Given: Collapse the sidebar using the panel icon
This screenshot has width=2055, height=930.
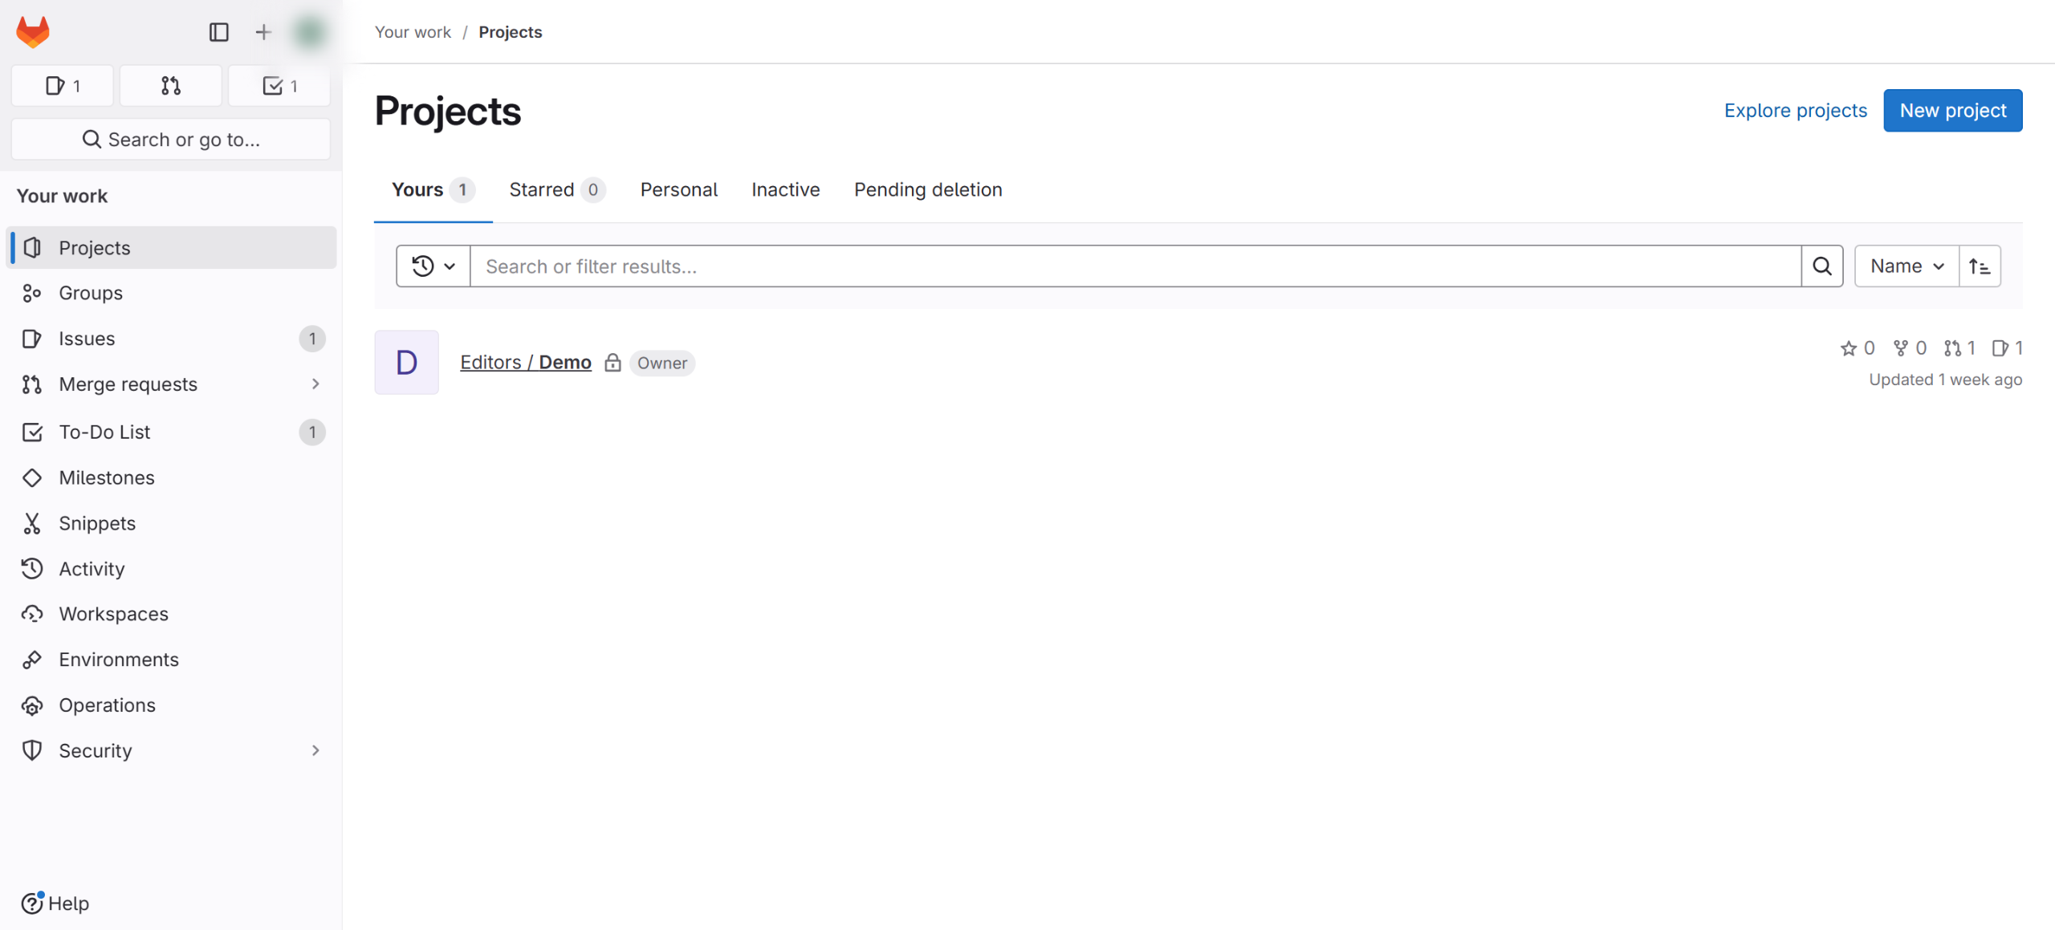Looking at the screenshot, I should (x=219, y=31).
